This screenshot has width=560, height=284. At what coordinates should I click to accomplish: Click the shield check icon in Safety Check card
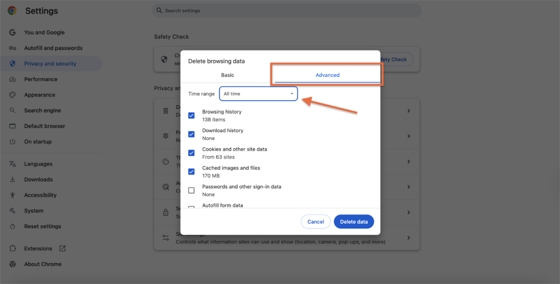tap(165, 59)
